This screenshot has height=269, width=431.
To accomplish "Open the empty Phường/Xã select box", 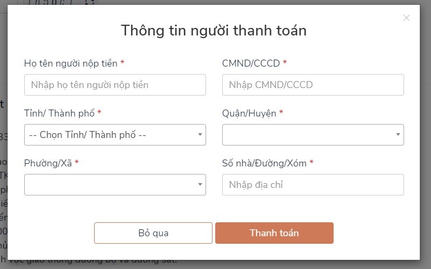I will 115,185.
